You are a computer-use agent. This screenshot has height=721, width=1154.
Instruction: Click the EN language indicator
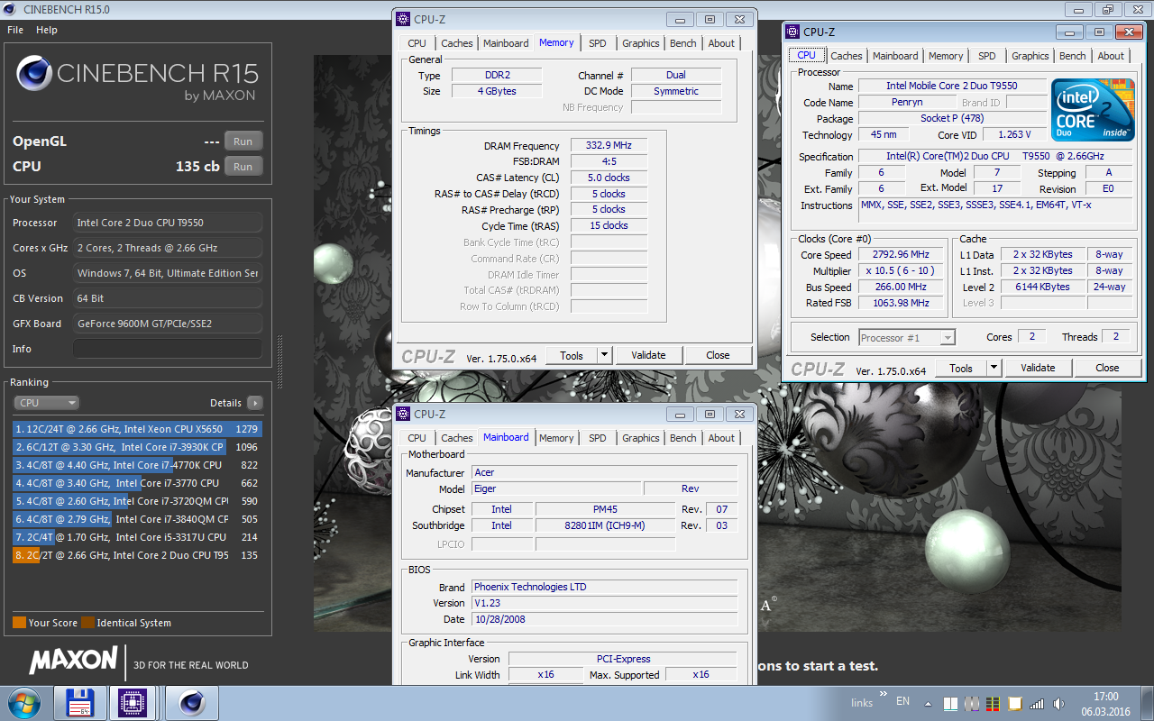click(902, 701)
